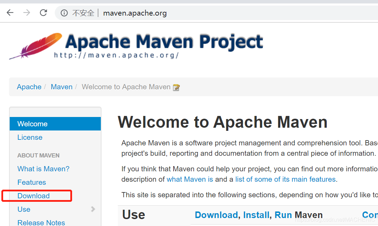Open the site info icon beside 不安全

pos(64,13)
